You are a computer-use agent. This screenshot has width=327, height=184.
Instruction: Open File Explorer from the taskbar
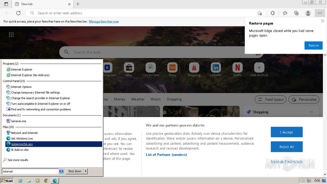click(x=29, y=181)
